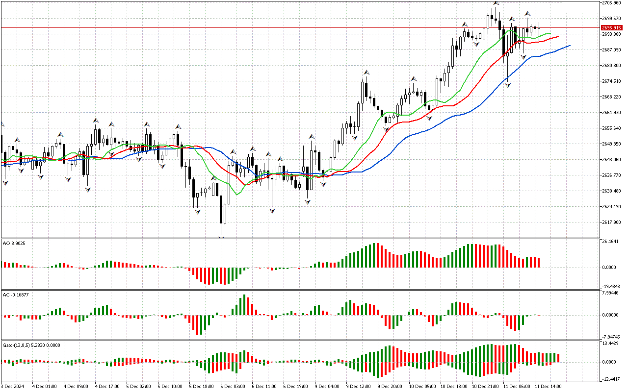This screenshot has height=392, width=628.
Task: Pick the 4 Dec 17:00 time label
Action: point(107,387)
